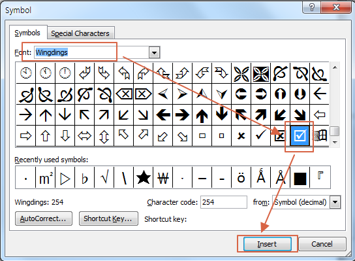This screenshot has height=261, width=355.
Task: Select the bold left arrow symbol
Action: tap(162, 115)
